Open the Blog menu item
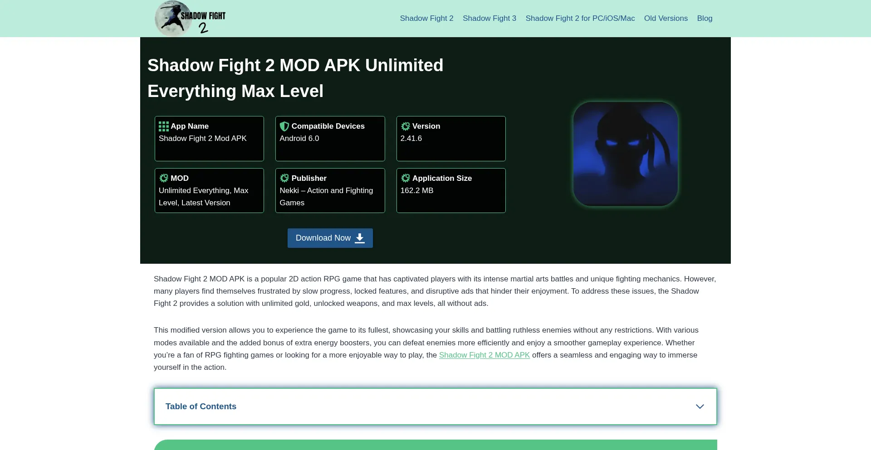 coord(705,19)
